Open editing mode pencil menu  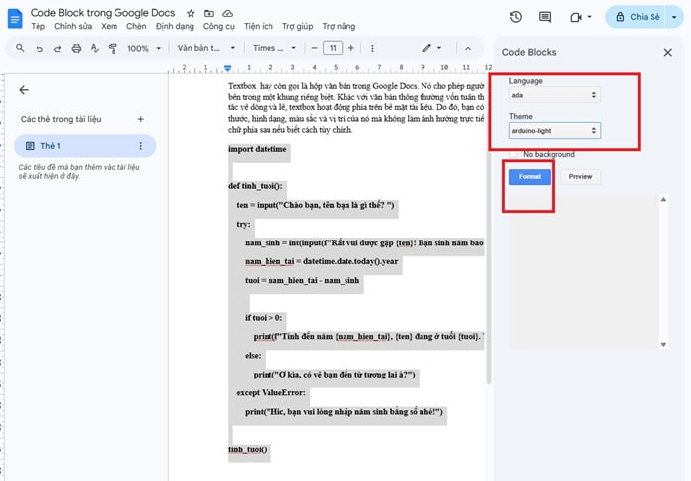click(432, 48)
